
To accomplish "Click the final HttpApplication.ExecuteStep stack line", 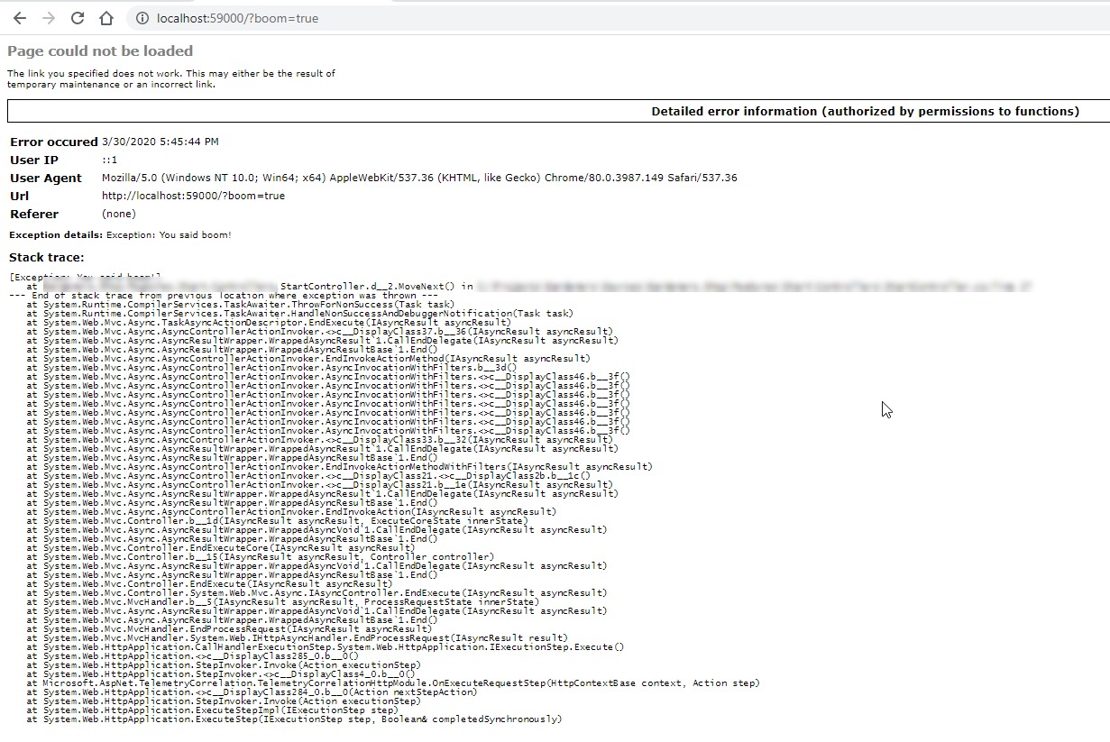I will point(294,719).
